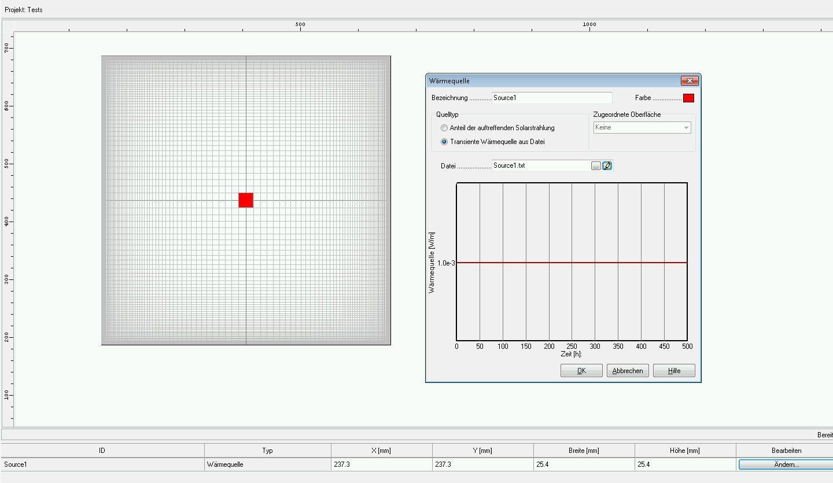
Task: Click the red line in heat source chart
Action: (x=572, y=263)
